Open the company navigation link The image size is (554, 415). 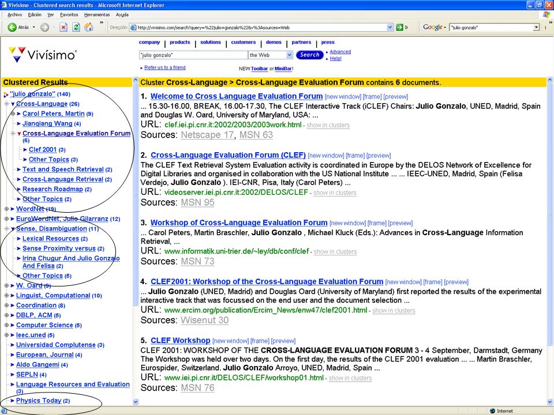[x=149, y=42]
